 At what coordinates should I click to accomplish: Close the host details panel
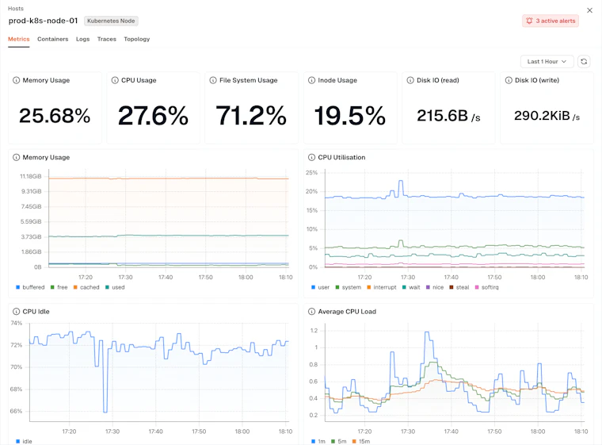[589, 10]
